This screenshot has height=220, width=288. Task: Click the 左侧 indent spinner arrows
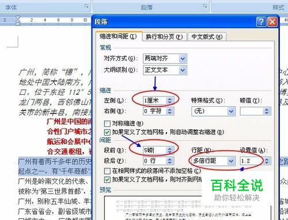[170, 101]
